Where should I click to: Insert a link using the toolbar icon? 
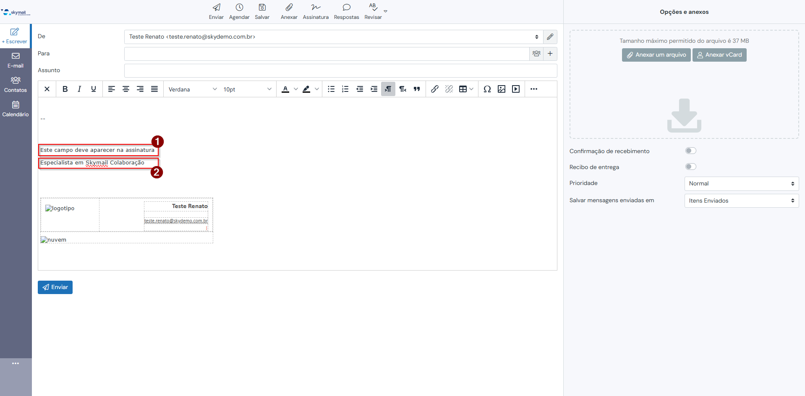tap(435, 89)
